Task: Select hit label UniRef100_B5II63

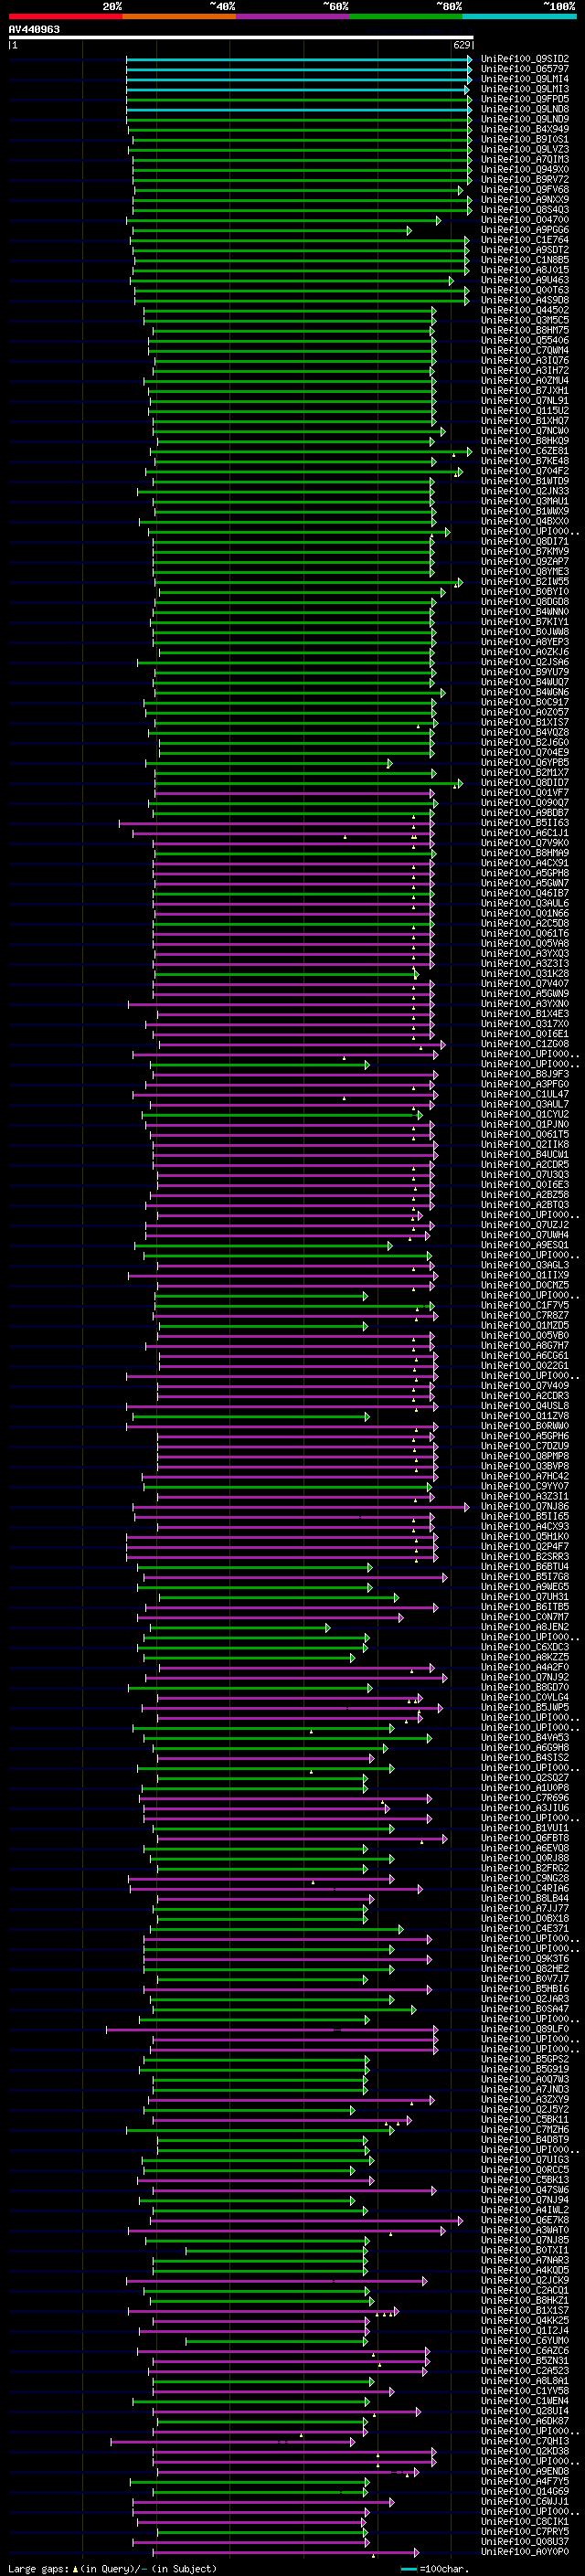Action: [525, 823]
